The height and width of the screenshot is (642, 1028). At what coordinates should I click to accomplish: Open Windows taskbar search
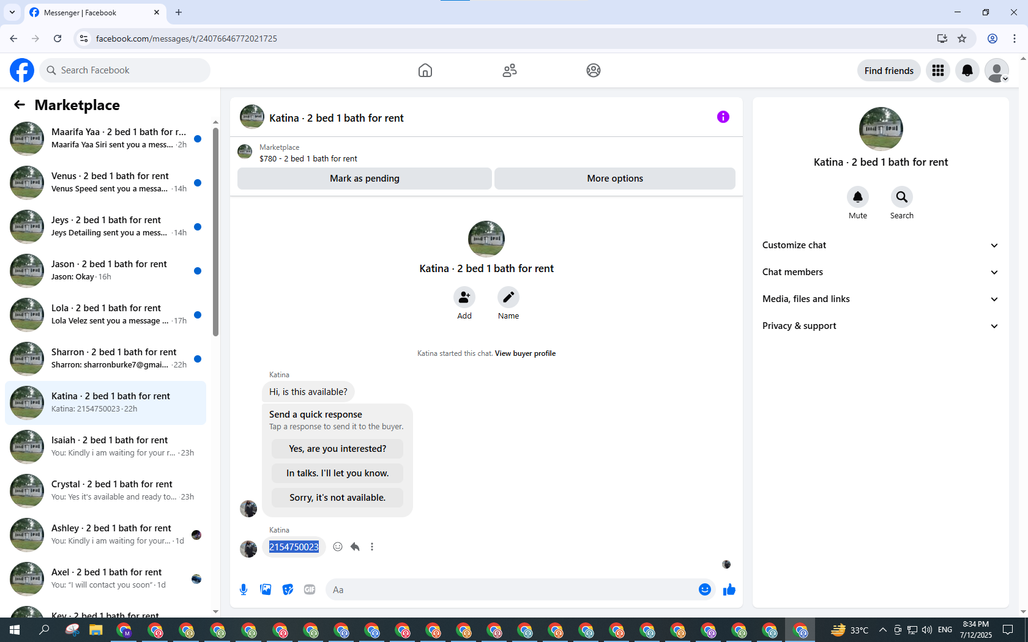(44, 630)
